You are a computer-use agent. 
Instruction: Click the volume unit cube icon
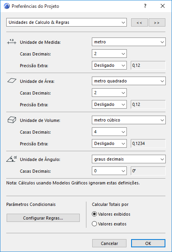(x=12, y=120)
